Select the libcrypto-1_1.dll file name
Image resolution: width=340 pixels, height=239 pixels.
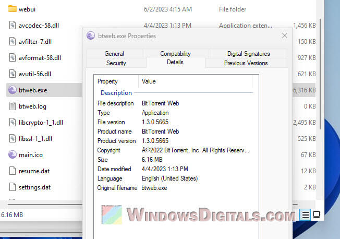pyautogui.click(x=41, y=123)
